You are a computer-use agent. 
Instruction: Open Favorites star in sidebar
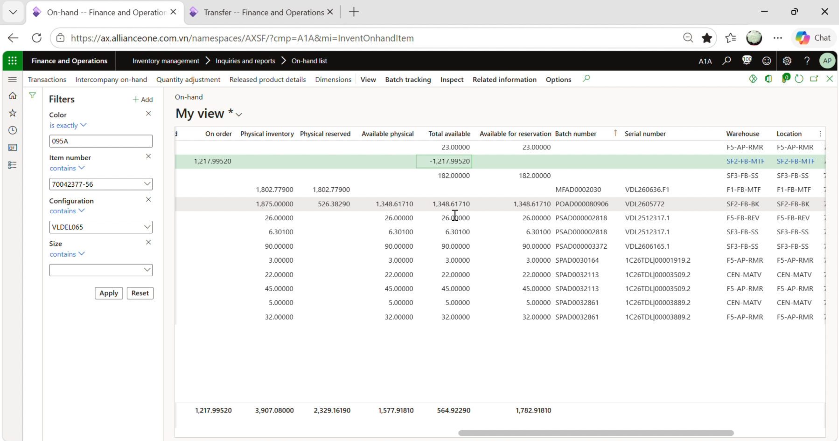click(13, 113)
